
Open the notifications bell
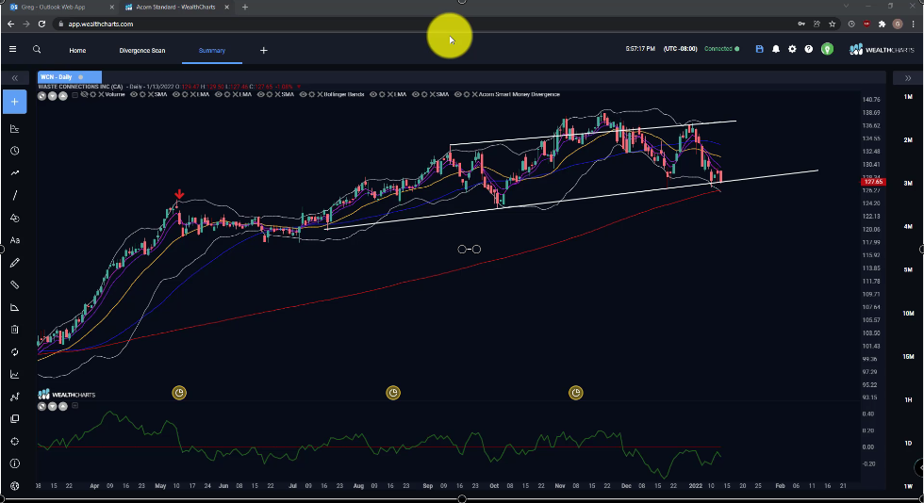tap(775, 50)
